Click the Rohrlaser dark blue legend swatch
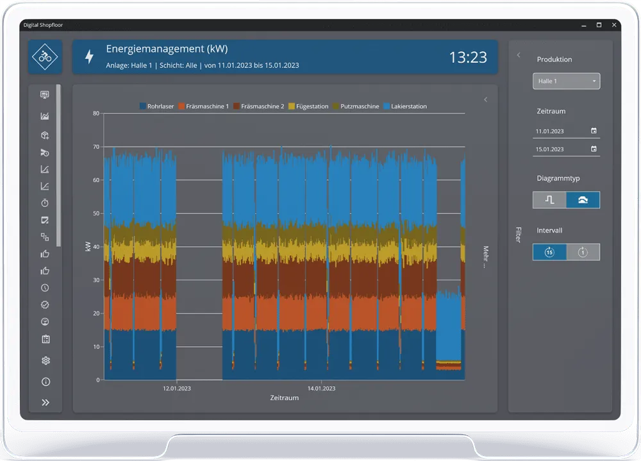641x461 pixels. pos(143,106)
